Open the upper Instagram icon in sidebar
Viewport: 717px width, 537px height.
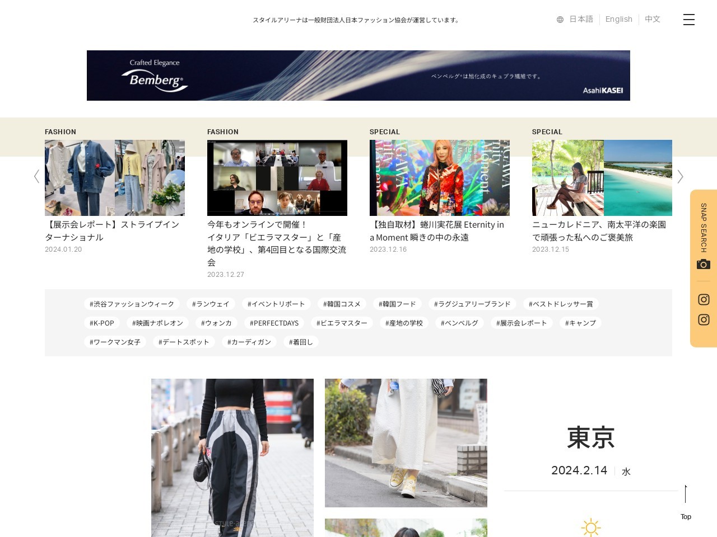pyautogui.click(x=704, y=299)
